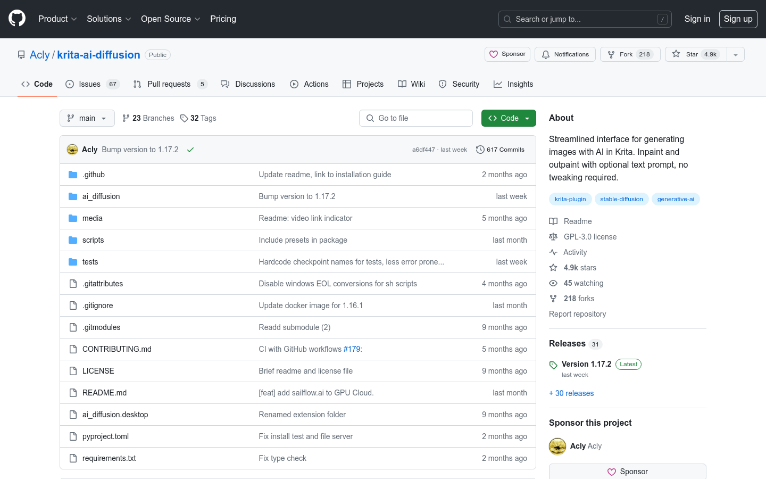Click the Go to file input
This screenshot has width=766, height=479.
(416, 118)
